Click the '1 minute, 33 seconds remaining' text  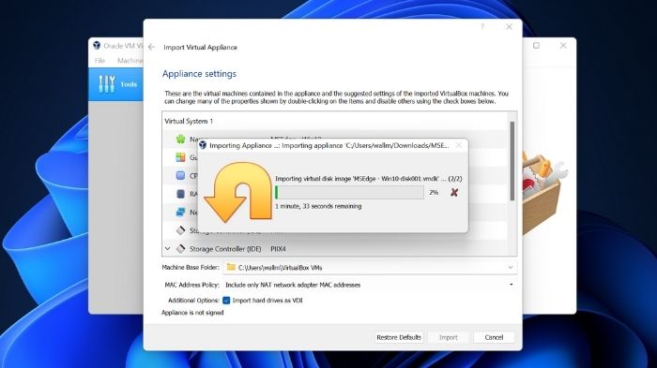point(318,206)
